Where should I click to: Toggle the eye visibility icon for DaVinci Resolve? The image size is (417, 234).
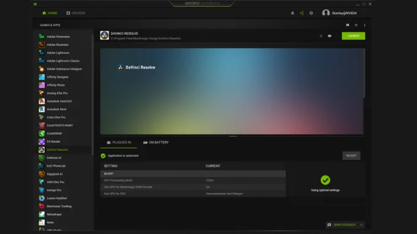[329, 36]
